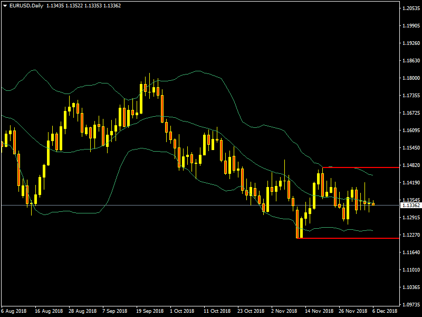Click the grey horizontal current price line
Image resolution: width=422 pixels, height=317 pixels.
[158, 205]
